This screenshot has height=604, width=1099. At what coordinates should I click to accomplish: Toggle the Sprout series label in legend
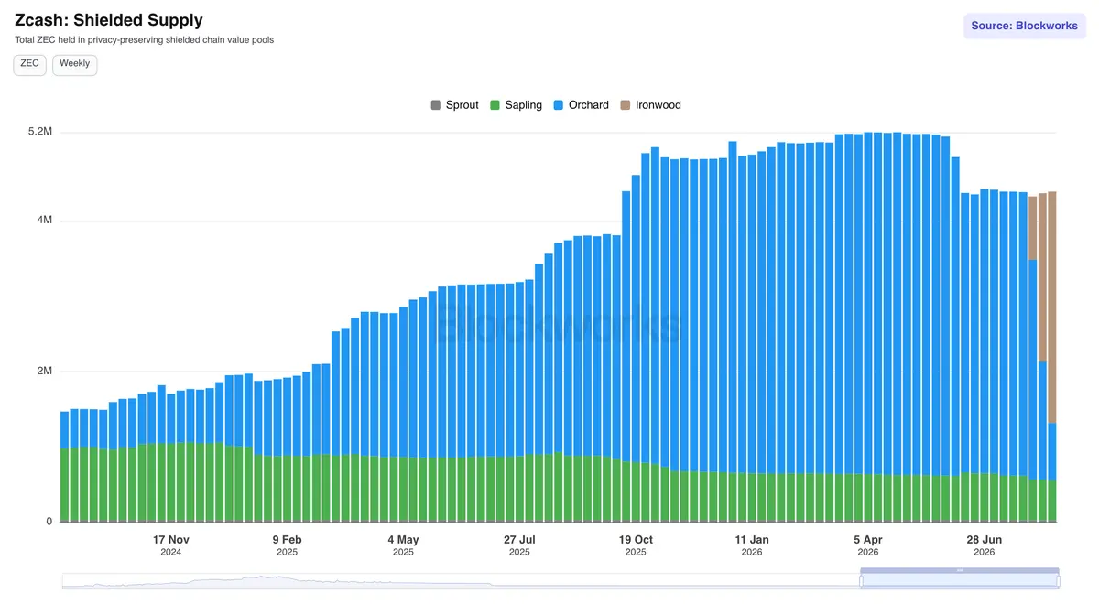click(462, 105)
